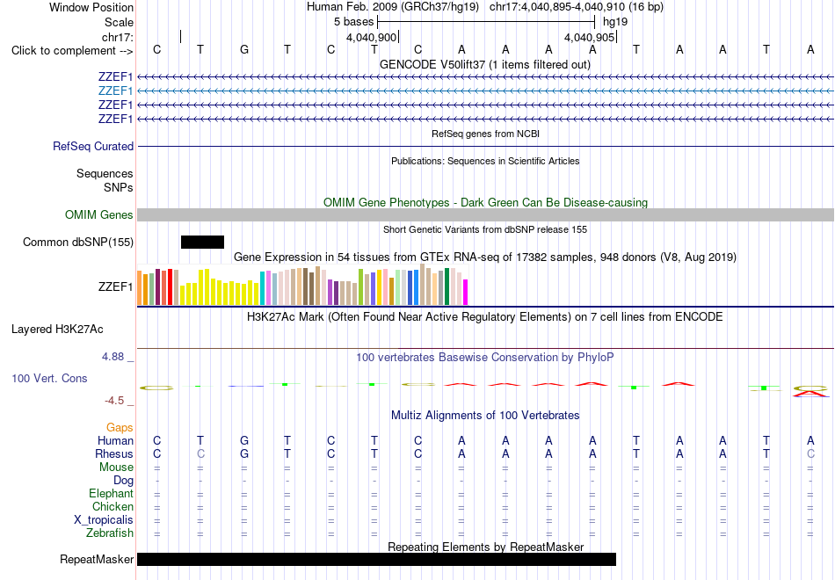Click the 'Mouse' alignment row label
The image size is (835, 580).
(x=116, y=468)
